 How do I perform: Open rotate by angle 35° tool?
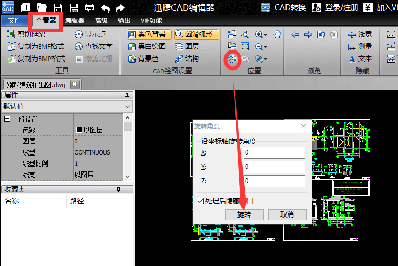(x=232, y=59)
